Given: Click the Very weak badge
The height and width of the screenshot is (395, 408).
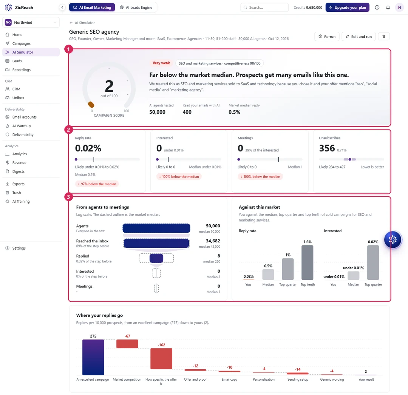Looking at the screenshot, I should 161,63.
